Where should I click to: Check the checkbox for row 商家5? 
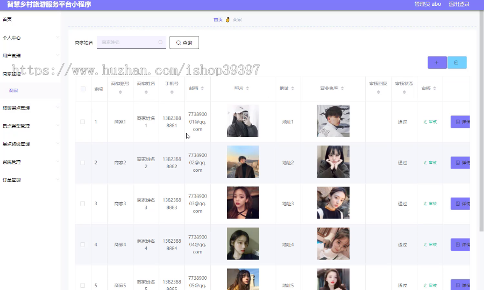click(83, 286)
